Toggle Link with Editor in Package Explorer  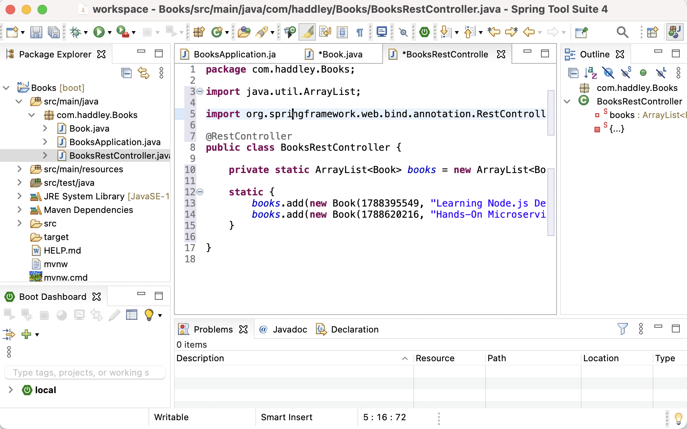pyautogui.click(x=144, y=73)
